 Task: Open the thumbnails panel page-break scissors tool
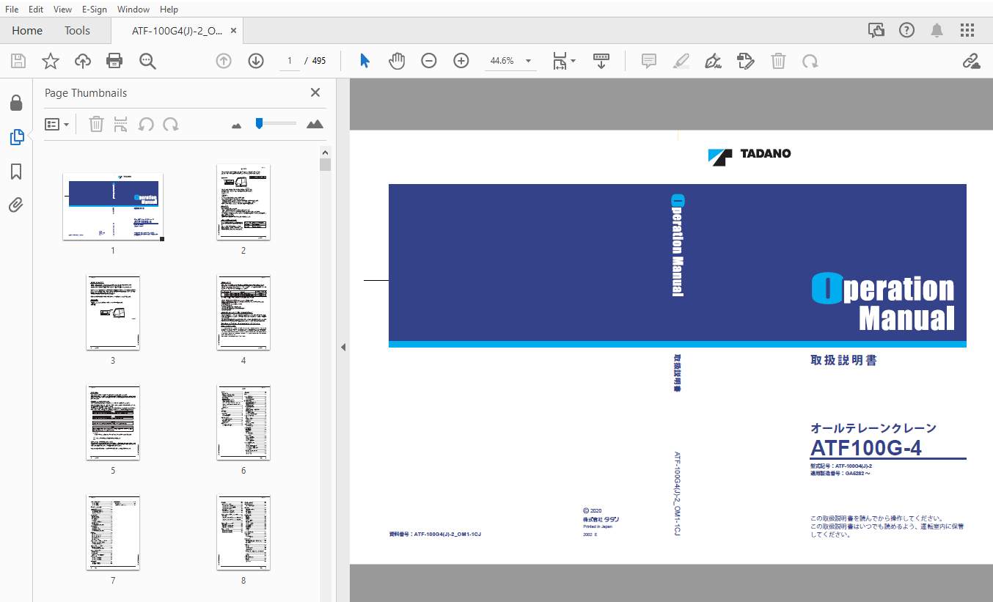(x=120, y=124)
